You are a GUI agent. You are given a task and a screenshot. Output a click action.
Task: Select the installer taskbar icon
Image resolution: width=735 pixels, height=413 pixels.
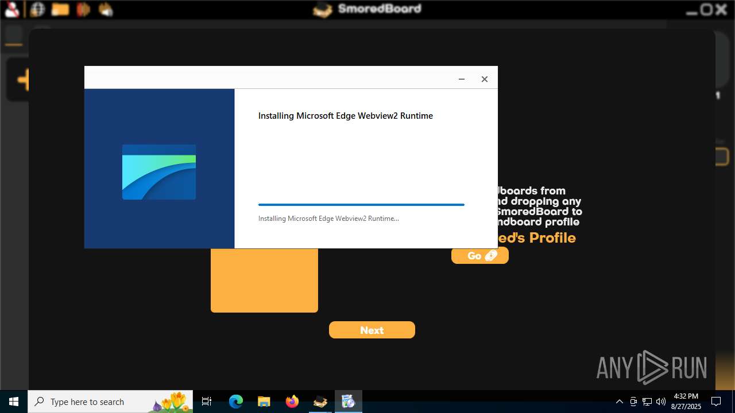(x=349, y=402)
